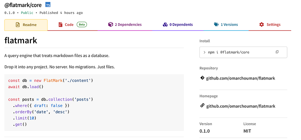Copy the npm install command
This screenshot has width=301, height=140.
click(x=277, y=52)
